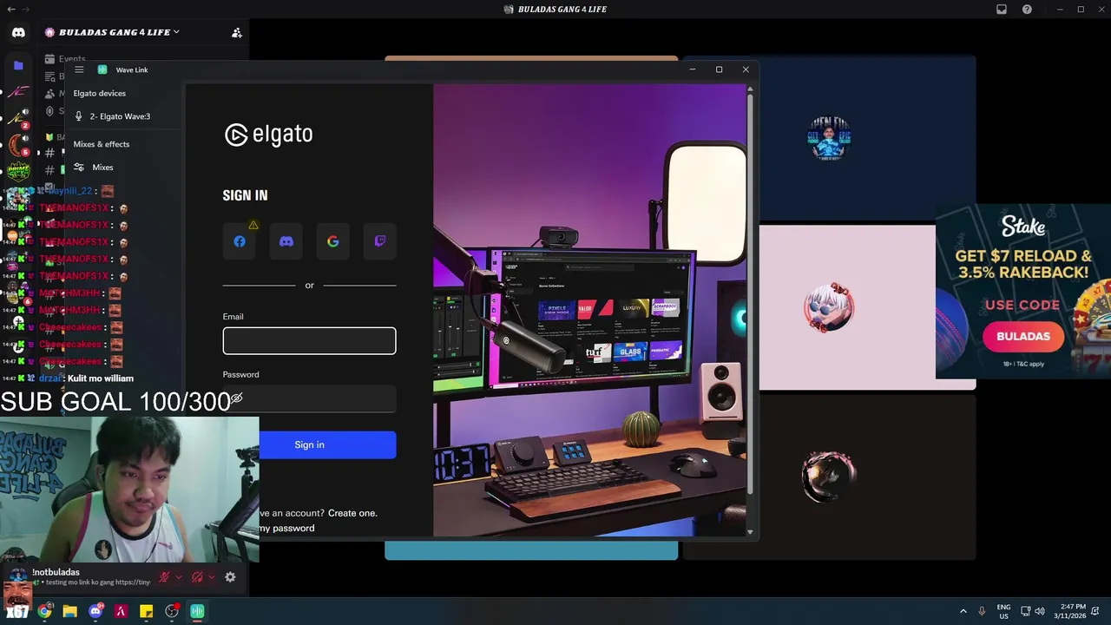Screen dimensions: 1111x625
Task: Expand headphone output options chevron
Action: (x=211, y=577)
